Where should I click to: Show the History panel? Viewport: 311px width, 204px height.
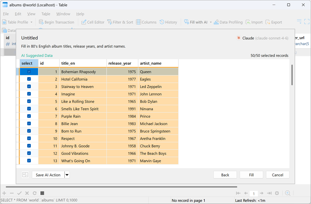pyautogui.click(x=169, y=22)
